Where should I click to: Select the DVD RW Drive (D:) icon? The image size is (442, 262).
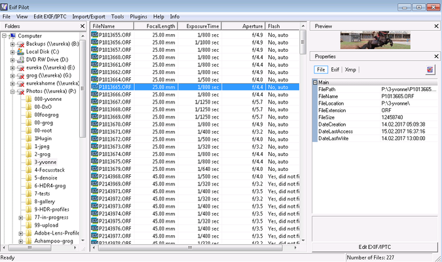click(x=20, y=59)
